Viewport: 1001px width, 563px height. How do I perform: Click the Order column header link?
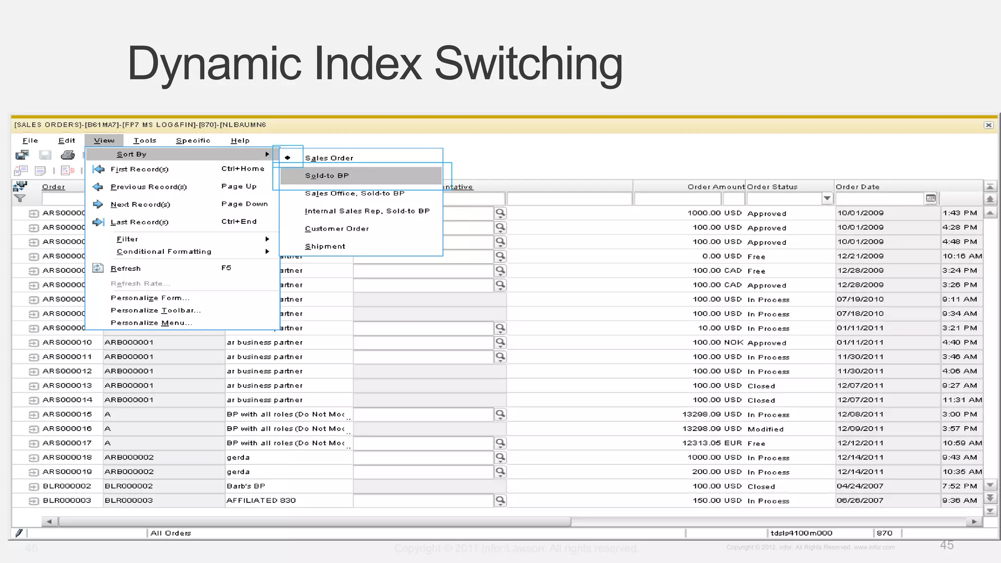(53, 187)
